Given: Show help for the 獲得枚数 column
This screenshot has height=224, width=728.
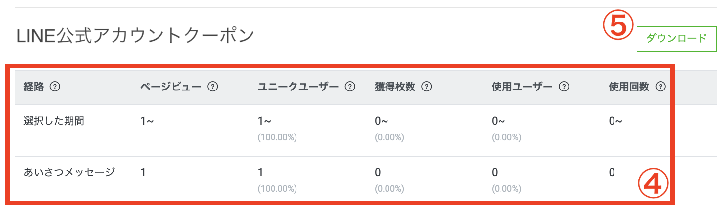Looking at the screenshot, I should [x=427, y=87].
